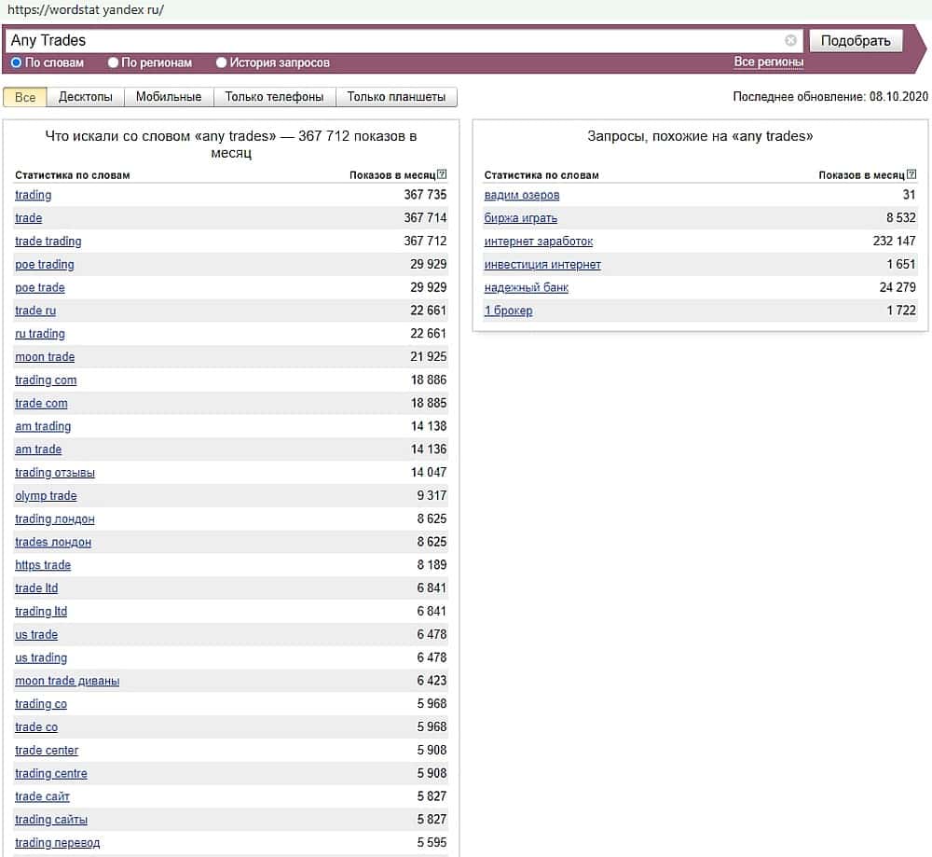
Task: Click the 'olymp trade' keyword link
Action: [x=46, y=495]
